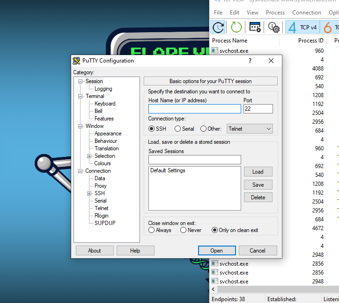Open the window options icon with gear
339x303 pixels.
[x=255, y=27]
